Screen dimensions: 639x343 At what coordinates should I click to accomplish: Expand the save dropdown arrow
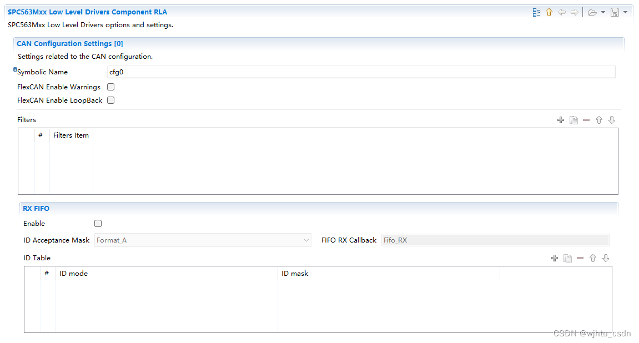point(625,13)
